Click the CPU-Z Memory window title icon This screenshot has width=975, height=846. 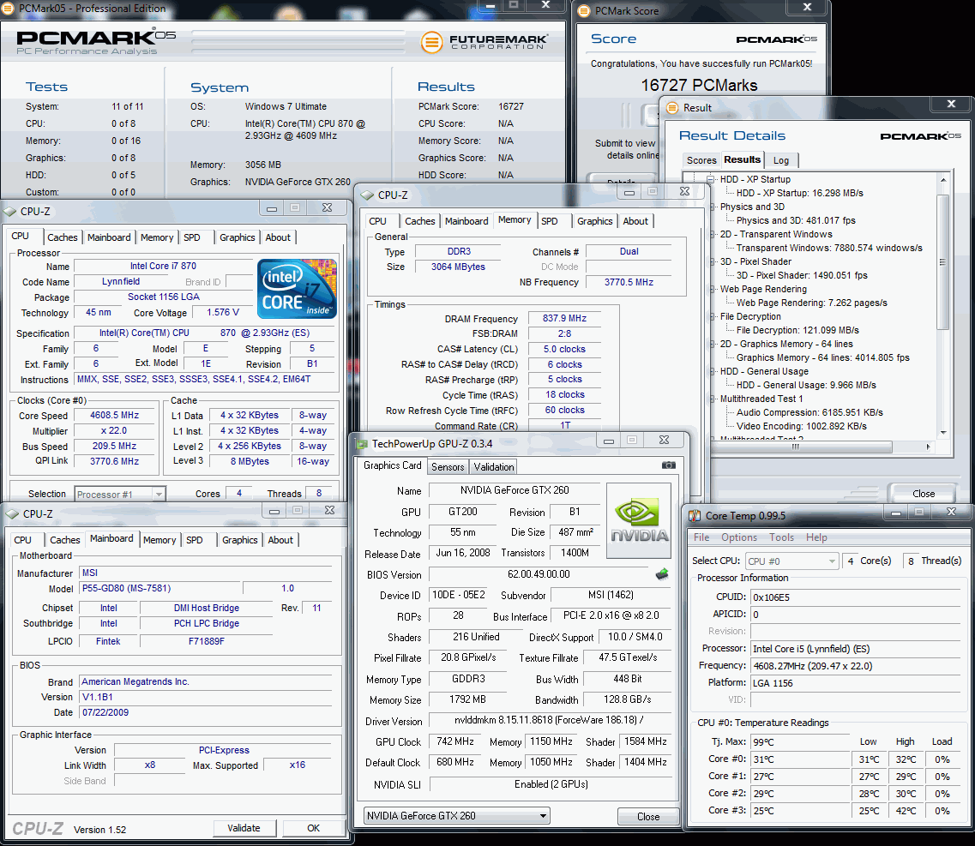pyautogui.click(x=367, y=195)
